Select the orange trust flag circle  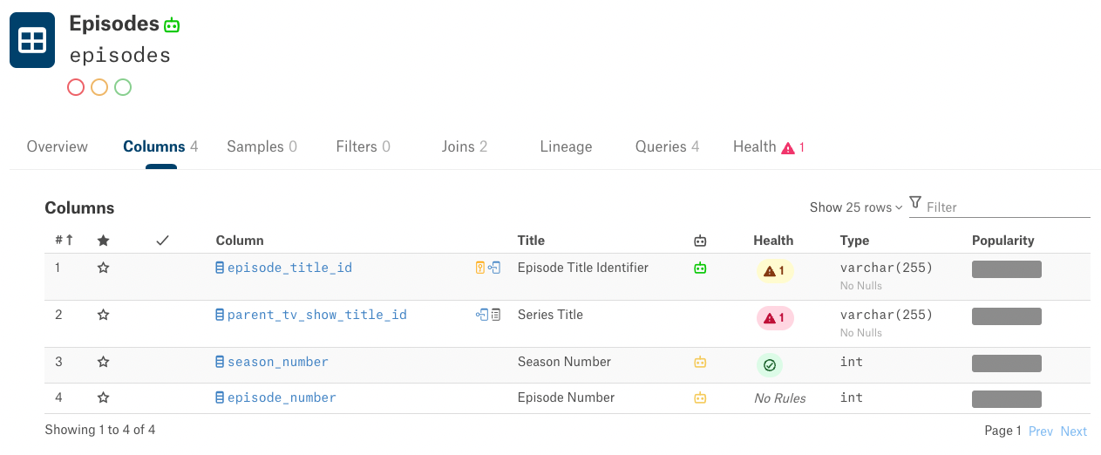tap(99, 87)
